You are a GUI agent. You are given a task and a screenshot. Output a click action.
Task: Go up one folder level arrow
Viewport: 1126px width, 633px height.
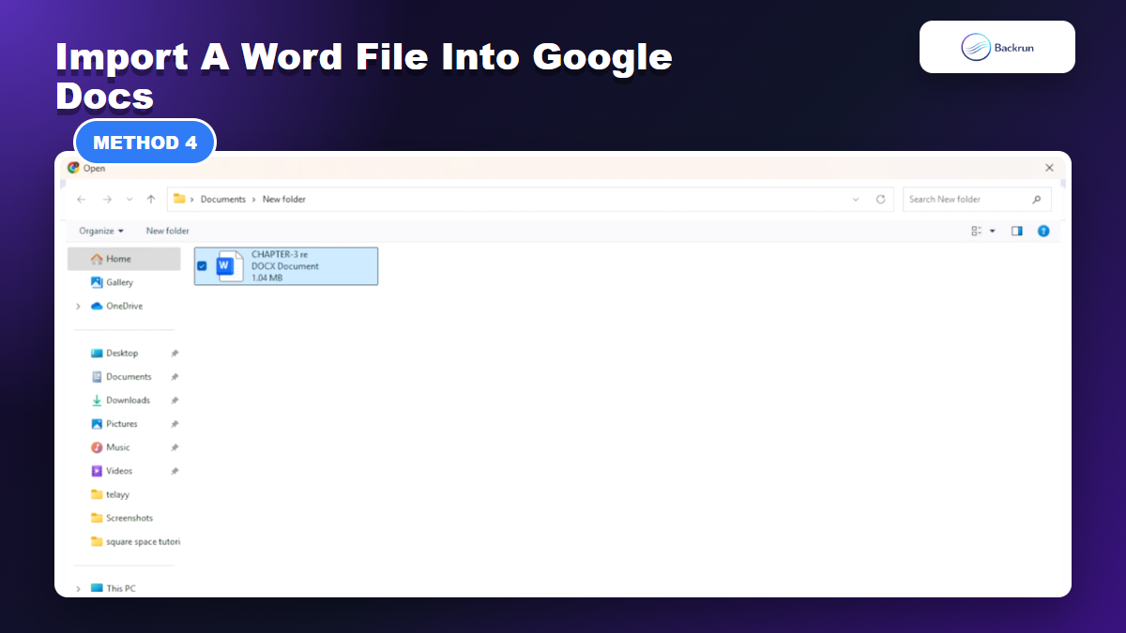point(151,200)
